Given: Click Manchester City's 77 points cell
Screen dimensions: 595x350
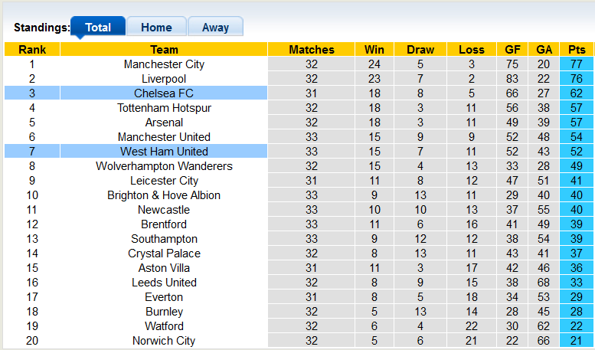Looking at the screenshot, I should pyautogui.click(x=577, y=64).
